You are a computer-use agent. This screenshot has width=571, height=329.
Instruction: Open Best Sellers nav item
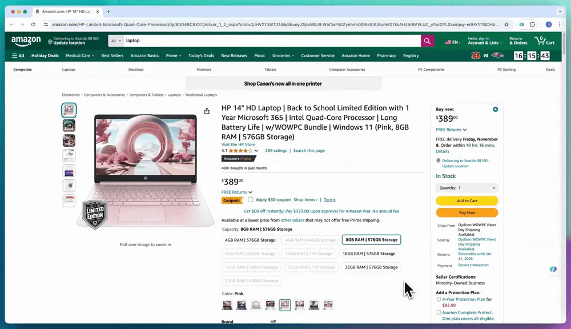[112, 56]
